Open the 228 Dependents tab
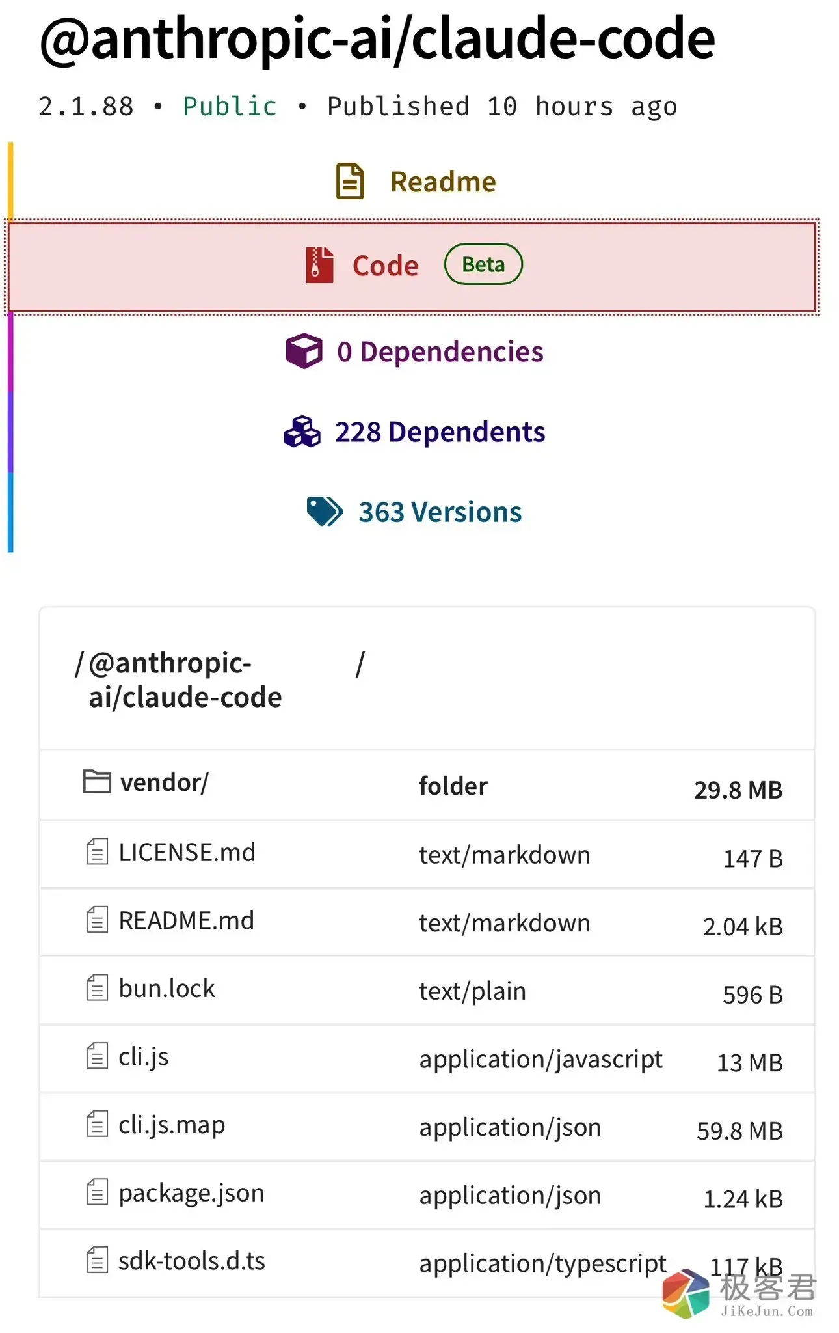 click(x=440, y=432)
